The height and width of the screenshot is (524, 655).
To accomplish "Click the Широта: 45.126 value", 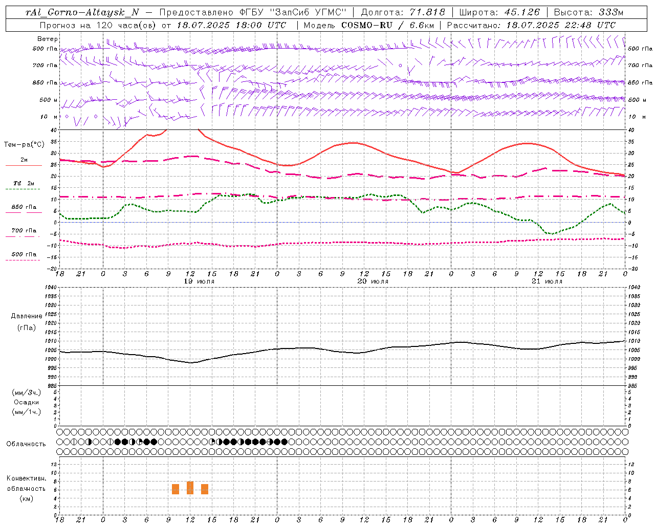I will (500, 12).
